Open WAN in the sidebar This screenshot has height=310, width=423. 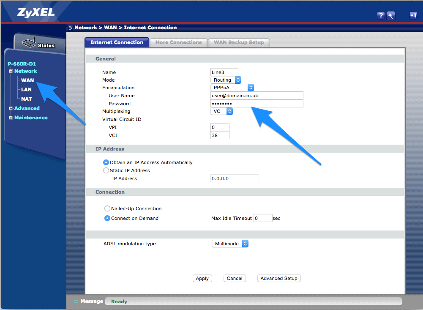[x=27, y=80]
